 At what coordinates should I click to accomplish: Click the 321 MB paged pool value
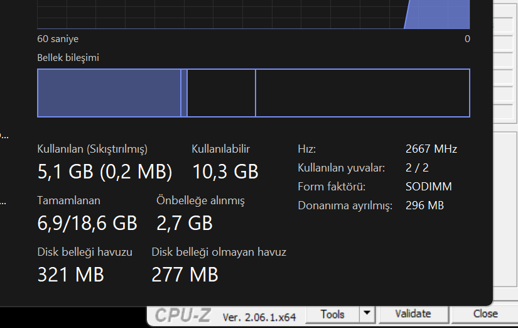tap(71, 274)
